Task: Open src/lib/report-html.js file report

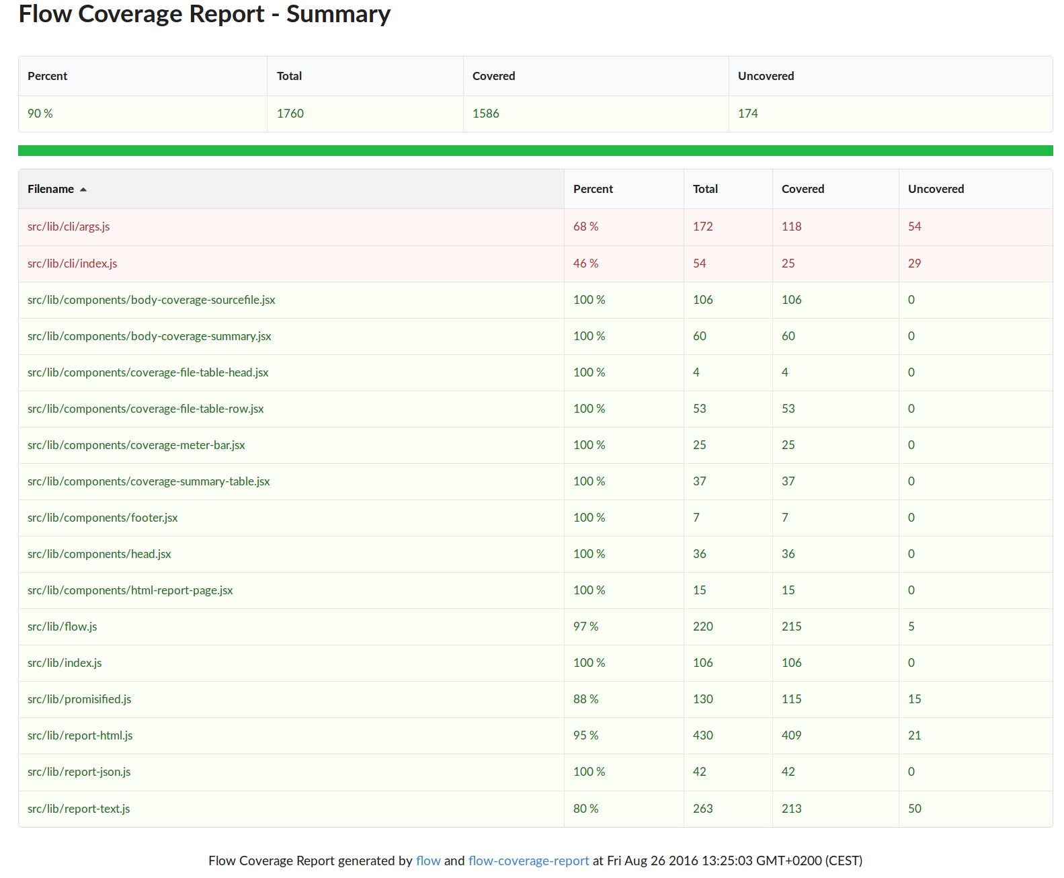Action: 80,735
